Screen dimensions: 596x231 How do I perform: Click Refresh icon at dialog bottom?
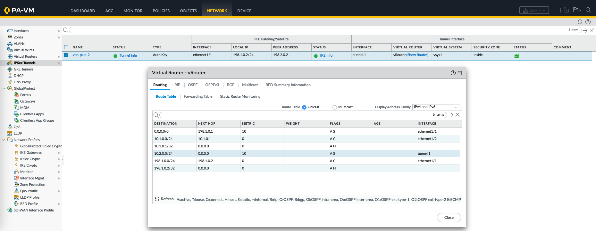pos(157,199)
